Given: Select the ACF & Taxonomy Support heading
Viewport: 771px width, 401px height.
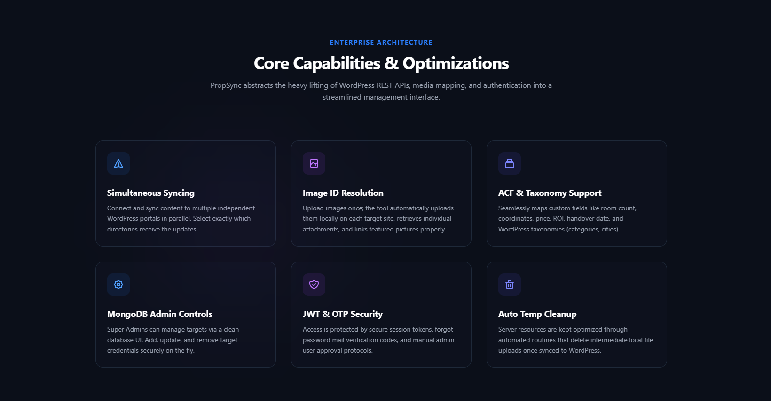Looking at the screenshot, I should (x=550, y=193).
